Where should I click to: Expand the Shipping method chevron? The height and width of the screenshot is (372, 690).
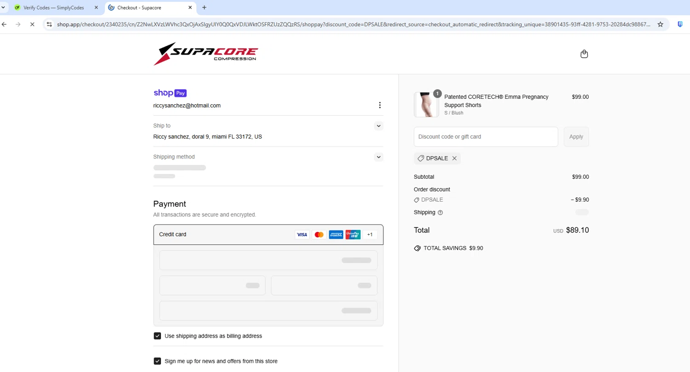coord(379,157)
